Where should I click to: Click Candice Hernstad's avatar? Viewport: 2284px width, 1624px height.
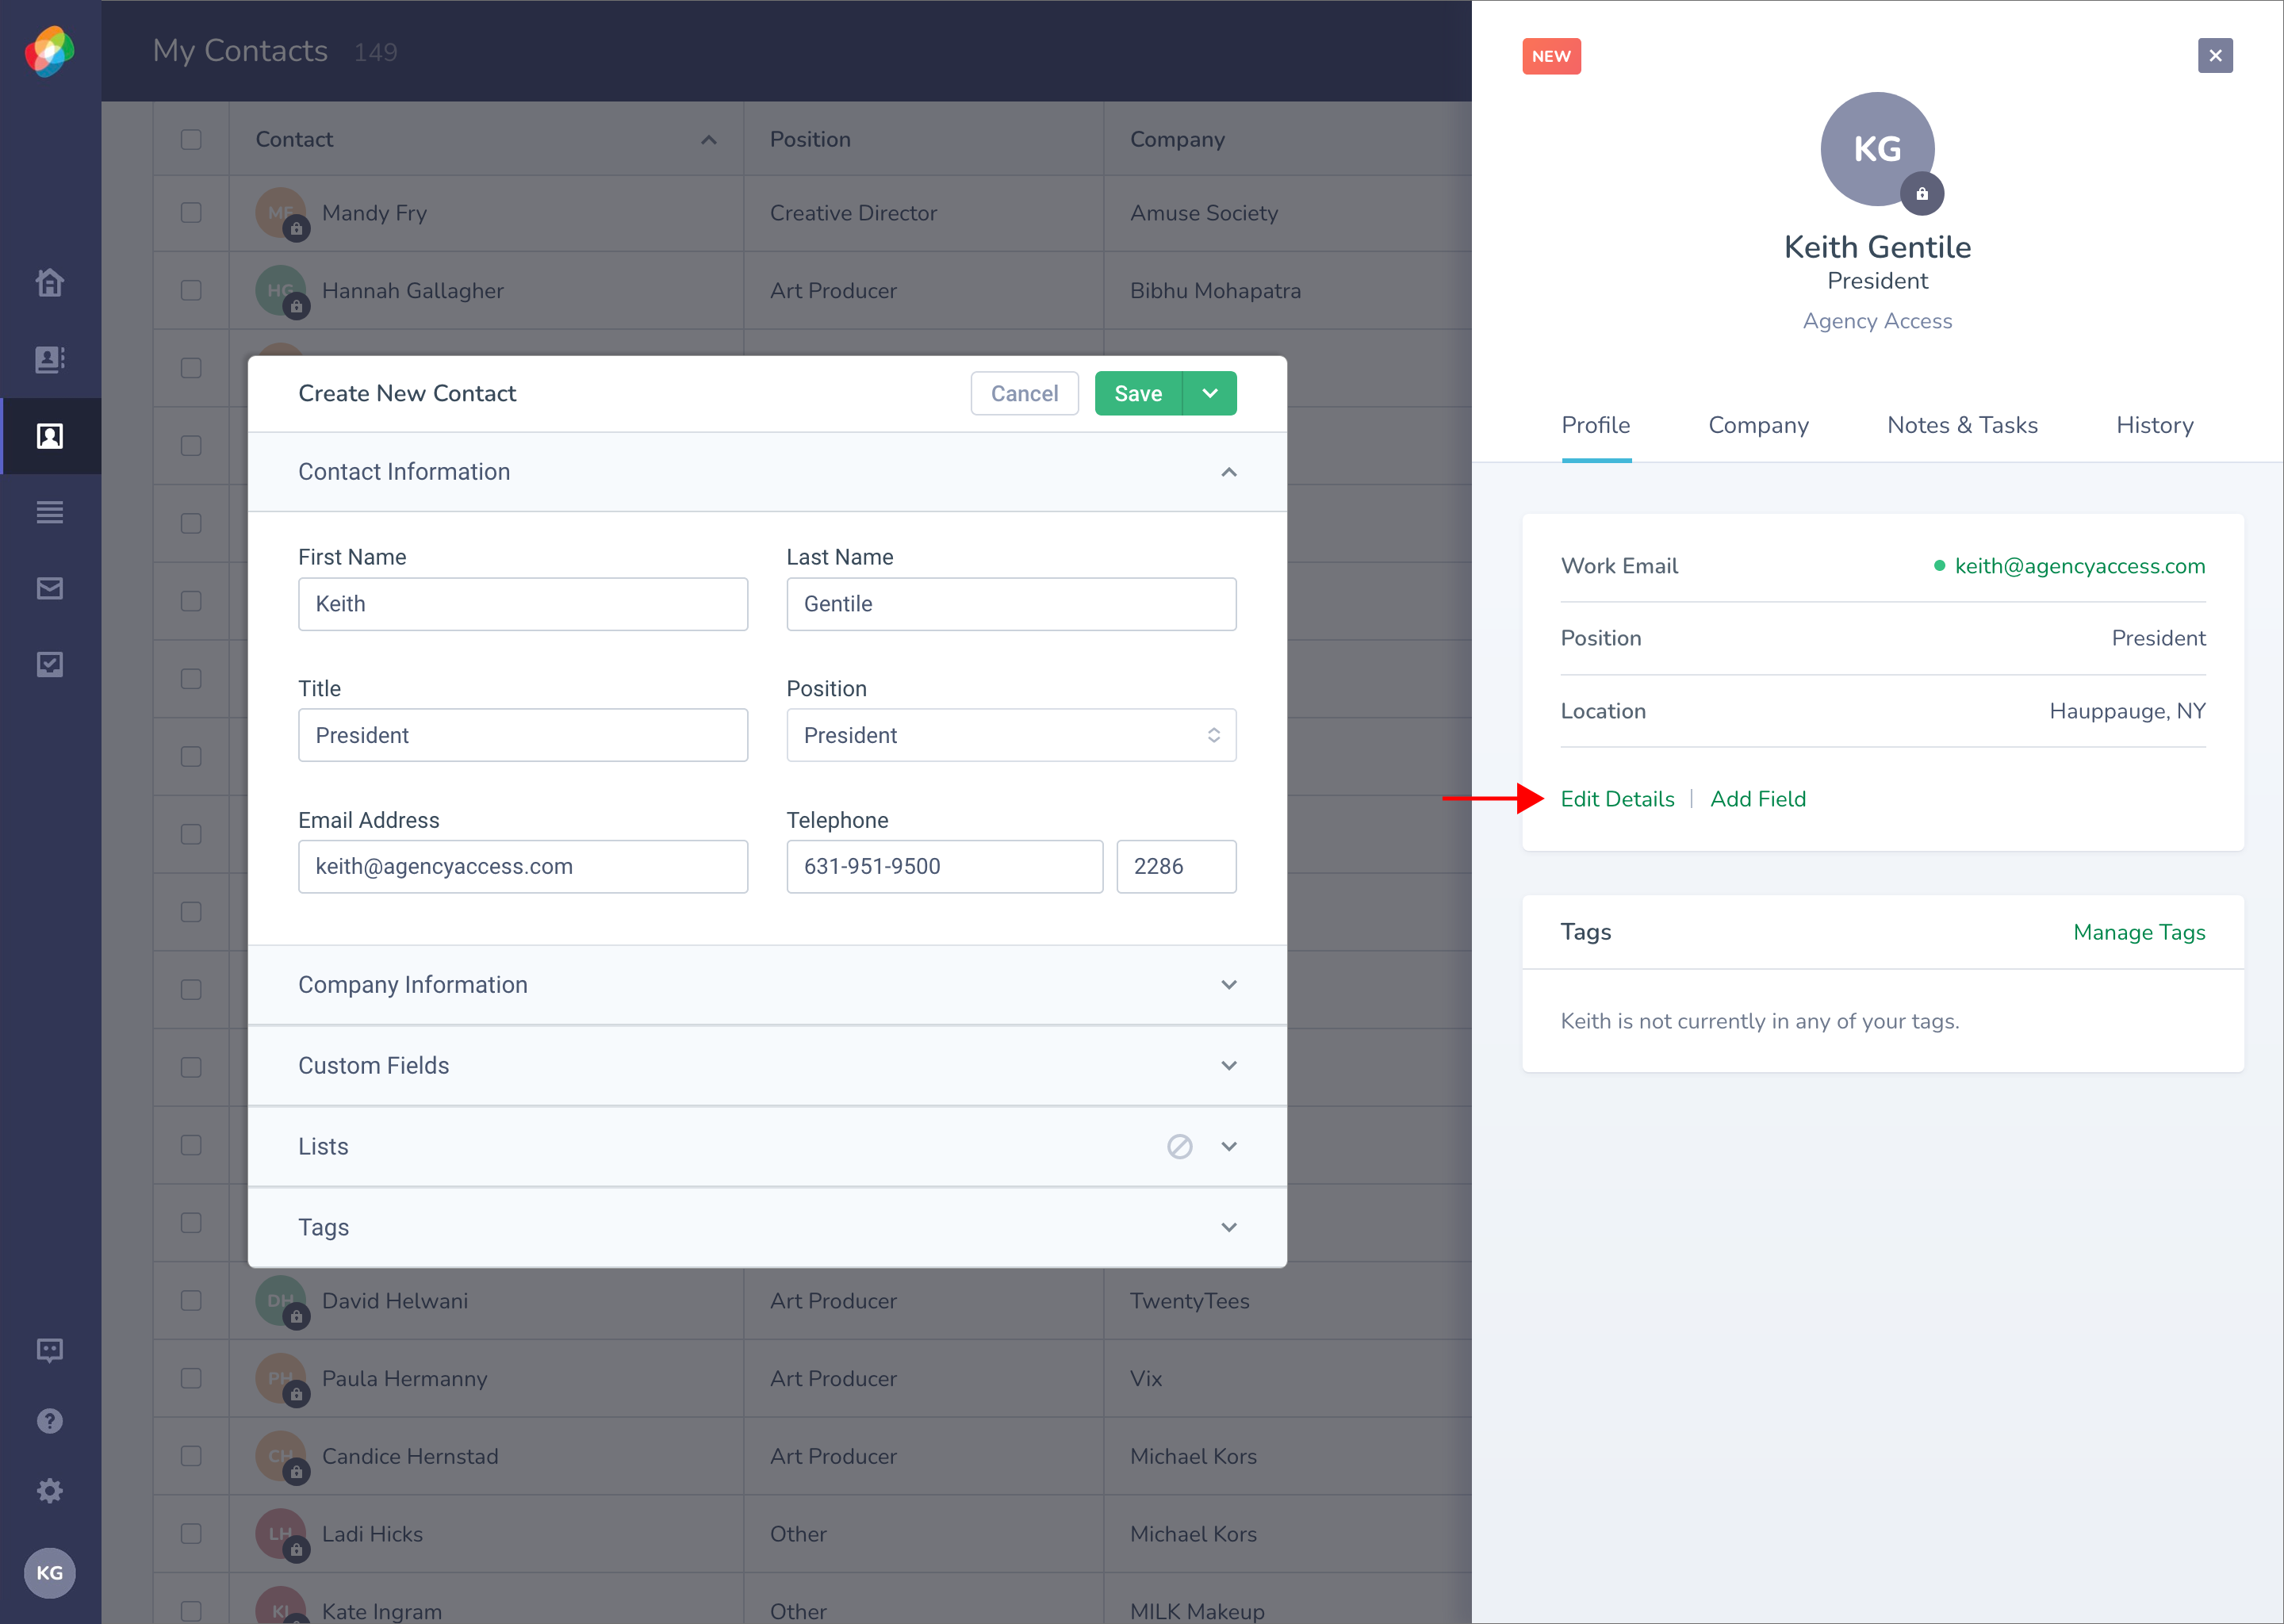point(281,1457)
